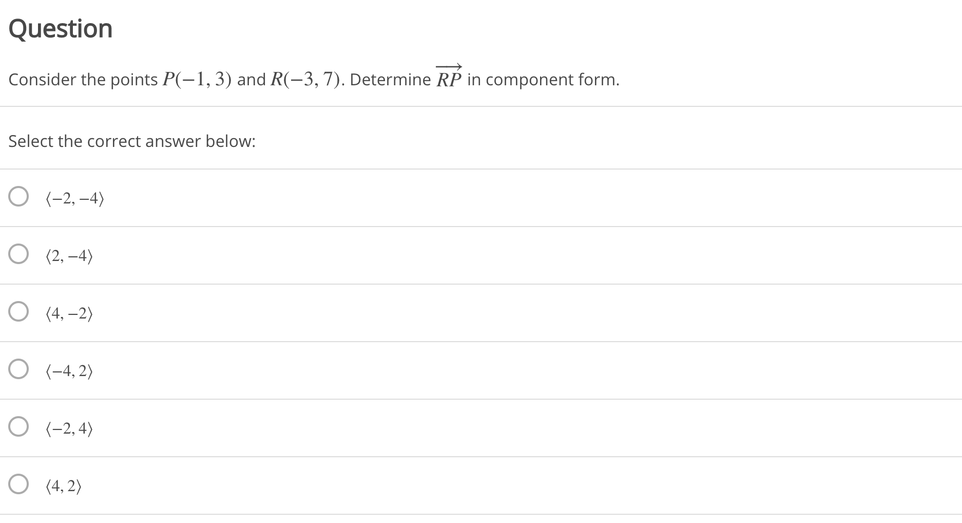Choose the answer option ⟨−2, 4⟩

[69, 428]
